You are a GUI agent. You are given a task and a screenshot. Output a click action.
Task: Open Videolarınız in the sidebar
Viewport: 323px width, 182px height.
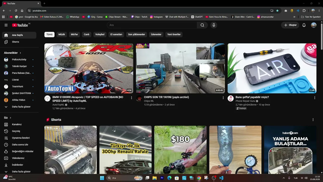[19, 158]
